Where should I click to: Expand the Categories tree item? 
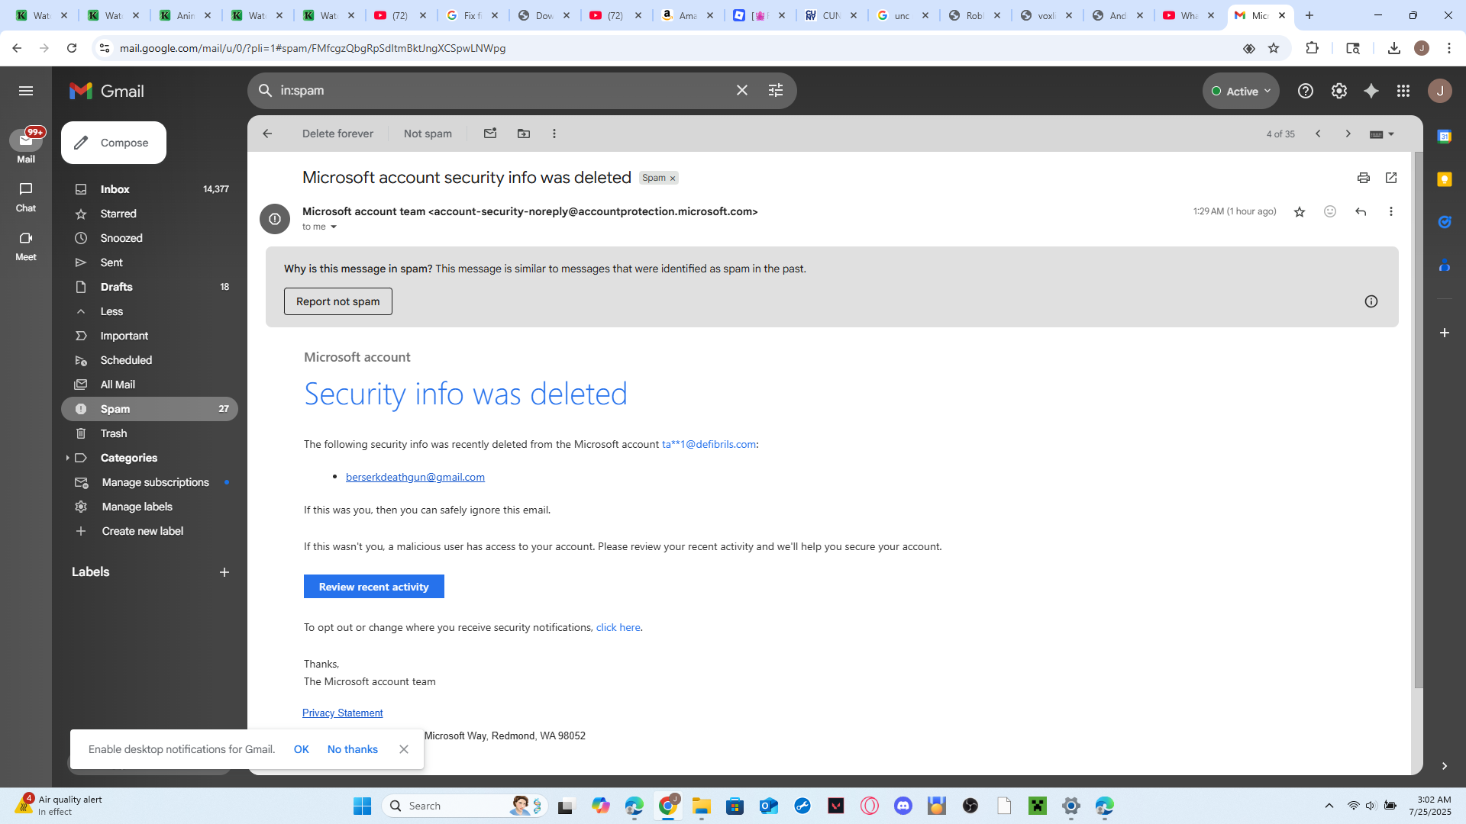(67, 458)
